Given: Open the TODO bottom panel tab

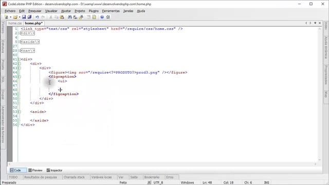Looking at the screenshot, I should (13, 177).
